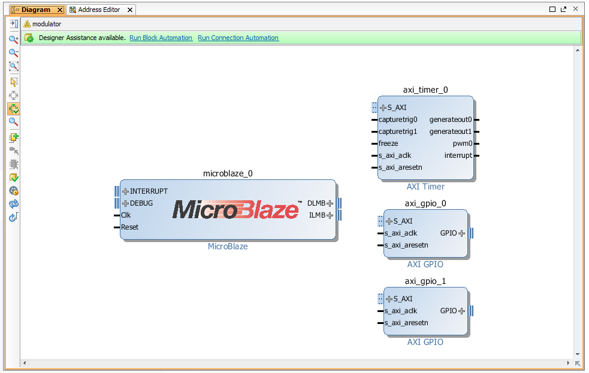
Task: Click the canvas corner navigator arrow icon
Action: (578, 363)
